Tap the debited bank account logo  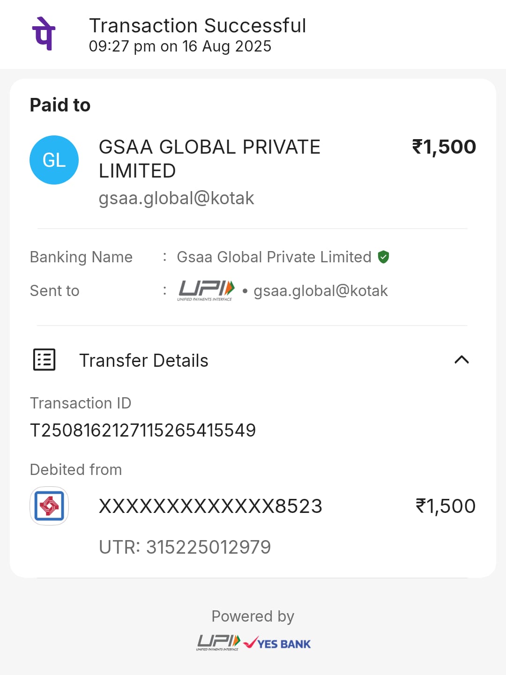pyautogui.click(x=49, y=506)
